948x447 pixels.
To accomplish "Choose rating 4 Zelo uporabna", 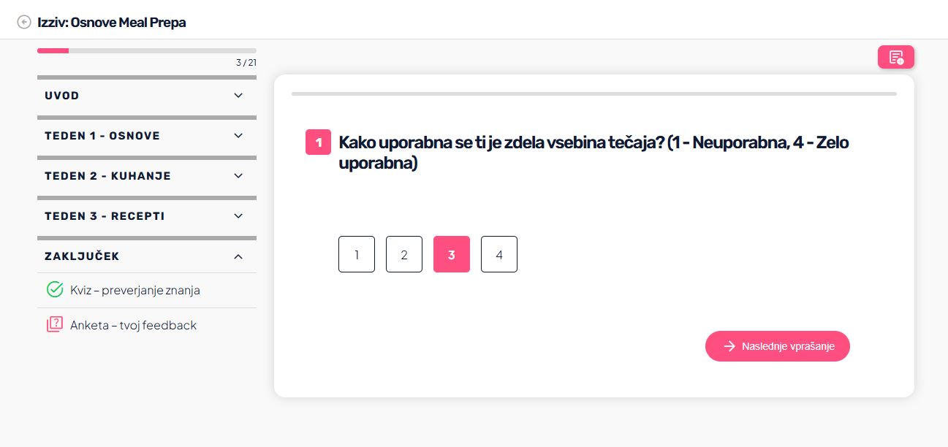I will coord(499,254).
